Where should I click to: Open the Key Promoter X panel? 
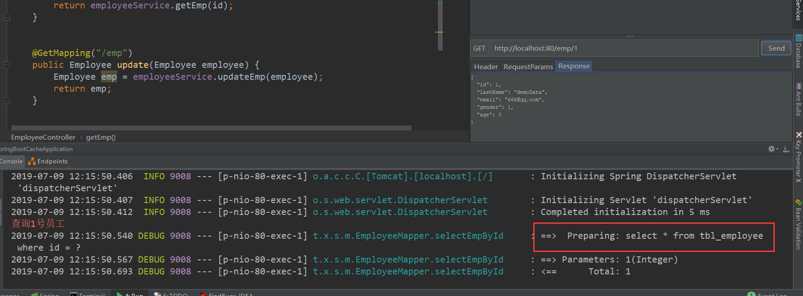coord(798,157)
